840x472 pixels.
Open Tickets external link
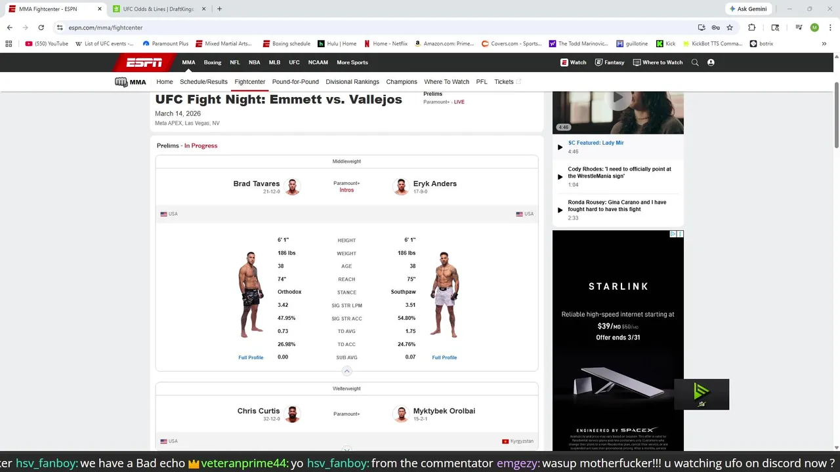[x=507, y=82]
